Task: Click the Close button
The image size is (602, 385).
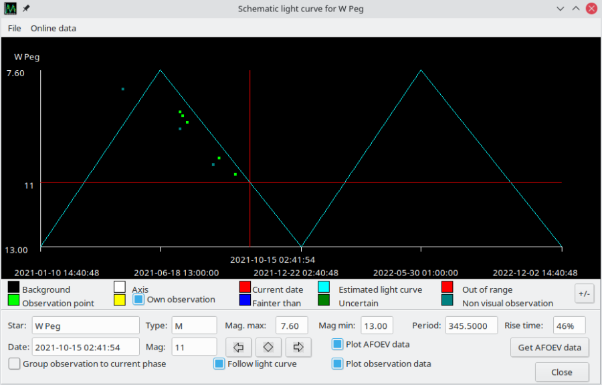Action: 562,372
